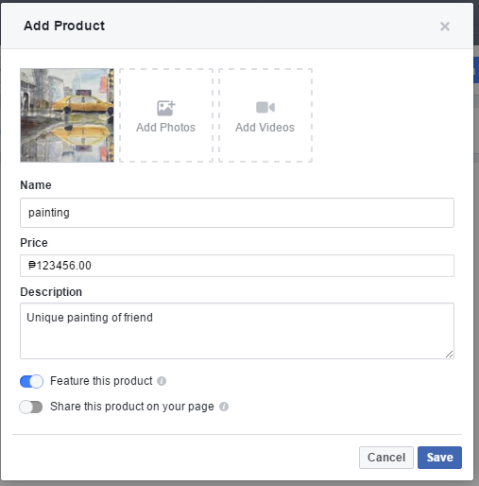
Task: Click the Add Product dialog title
Action: [x=64, y=26]
